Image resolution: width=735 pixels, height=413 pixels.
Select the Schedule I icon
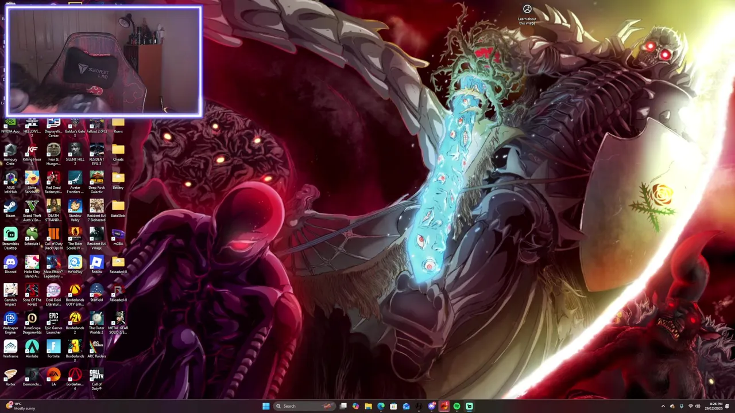pos(32,237)
